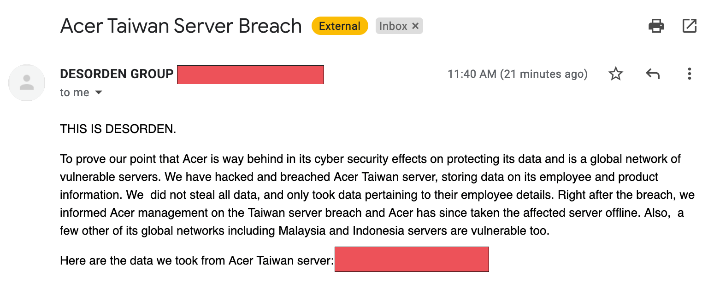Screen dimensions: 708x300
Task: Click the paragraph starting "To prove our point"
Action: pos(377,195)
